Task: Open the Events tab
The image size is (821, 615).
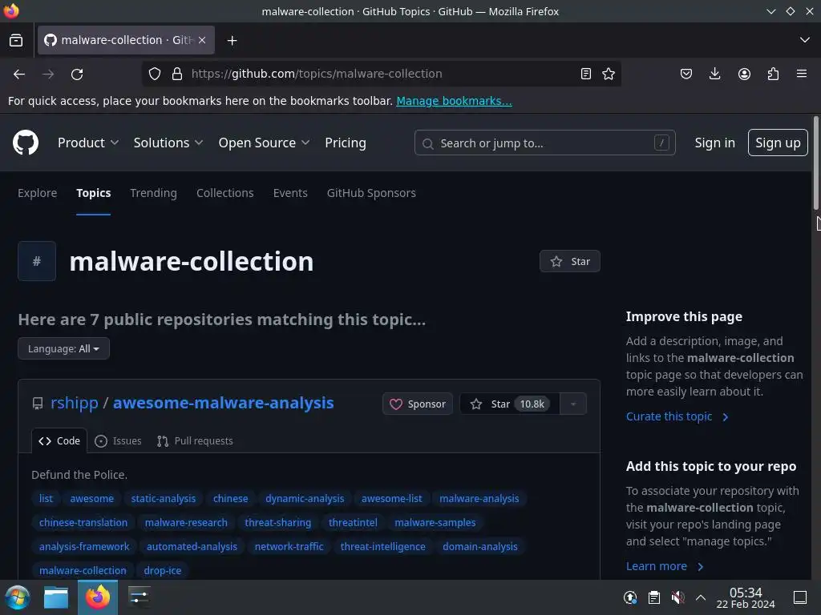Action: coord(290,193)
